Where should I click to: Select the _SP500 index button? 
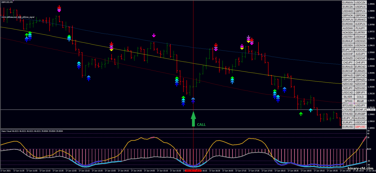point(348,101)
